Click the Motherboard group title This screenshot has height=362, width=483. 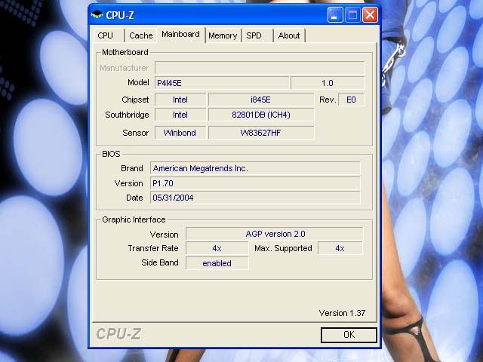pyautogui.click(x=125, y=52)
